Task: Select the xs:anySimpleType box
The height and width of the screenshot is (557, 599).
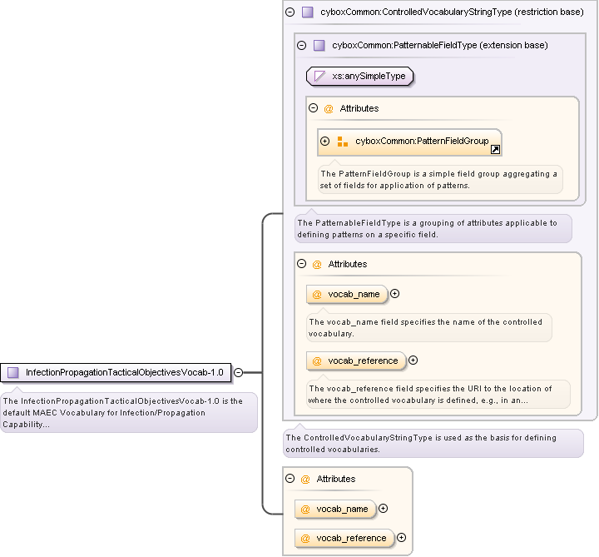Action: [x=360, y=77]
